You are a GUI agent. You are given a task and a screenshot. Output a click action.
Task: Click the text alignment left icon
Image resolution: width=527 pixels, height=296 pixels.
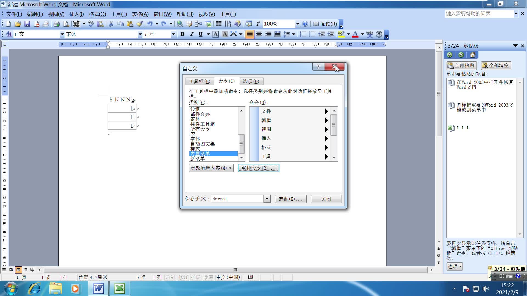250,34
